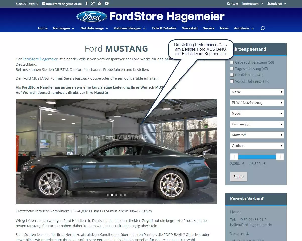Check the Gebrauchtfahrzeug (50) checkbox
The height and width of the screenshot is (241, 302).
(x=232, y=62)
